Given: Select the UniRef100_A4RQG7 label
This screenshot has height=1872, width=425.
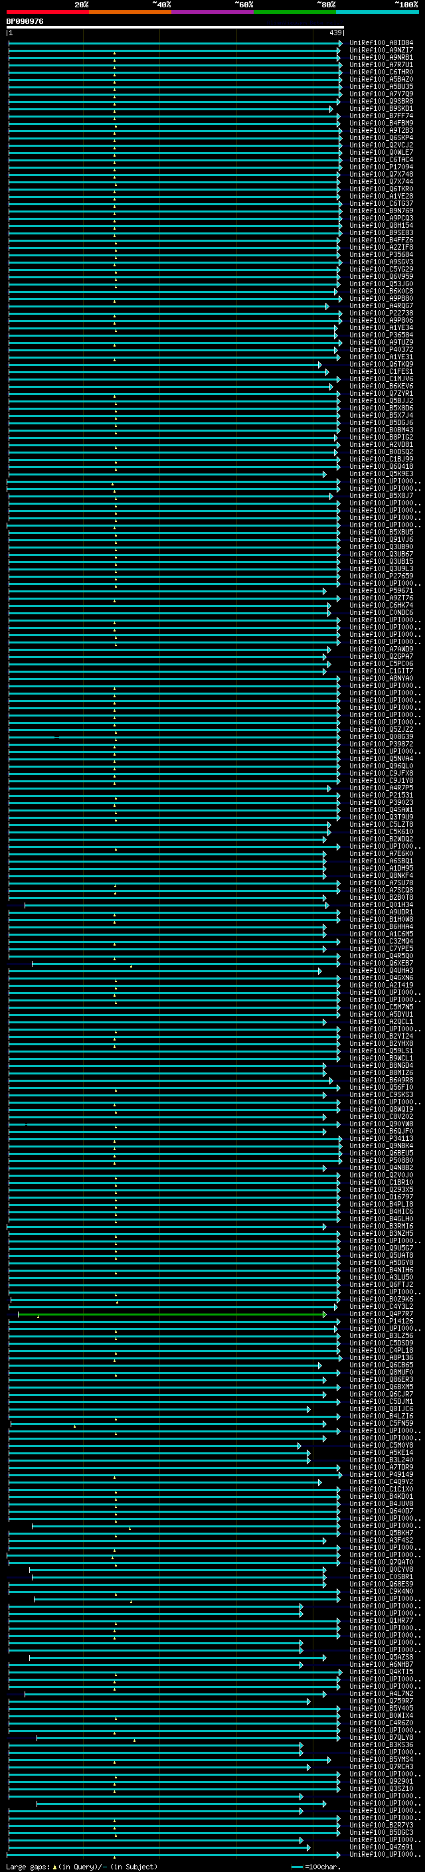Looking at the screenshot, I should click(381, 306).
